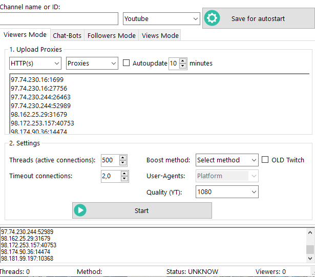Click the Channel name or ID field
Screen dimensions: 315x277
pyautogui.click(x=59, y=19)
